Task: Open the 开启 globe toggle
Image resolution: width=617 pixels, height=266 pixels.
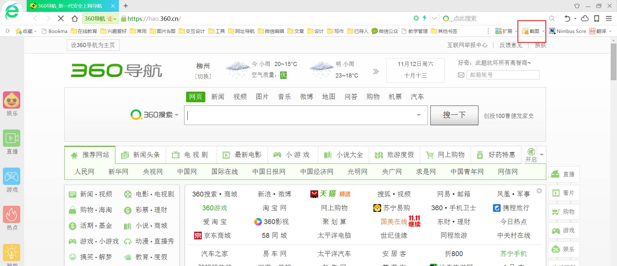Action: (531, 155)
